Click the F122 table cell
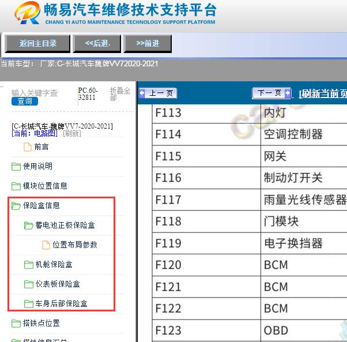347x342 pixels. tap(206, 309)
